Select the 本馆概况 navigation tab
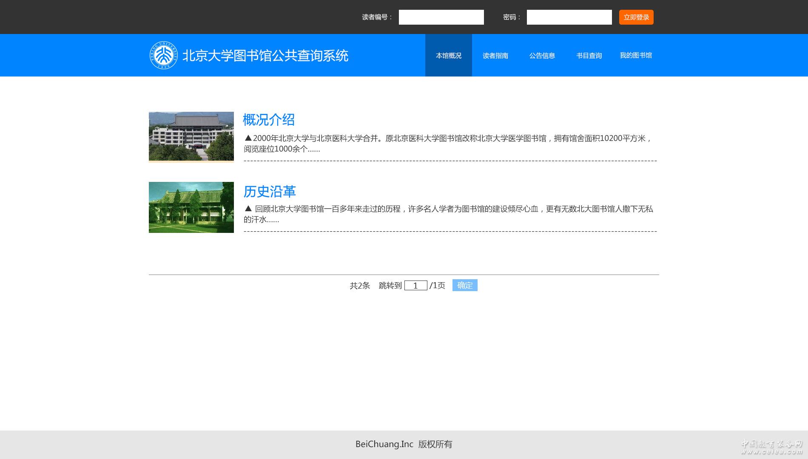 [x=448, y=56]
